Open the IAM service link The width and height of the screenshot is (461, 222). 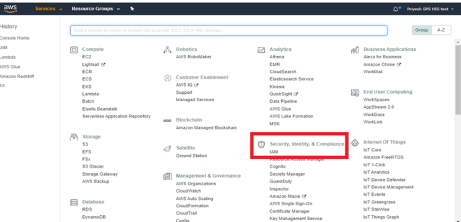[x=274, y=152]
